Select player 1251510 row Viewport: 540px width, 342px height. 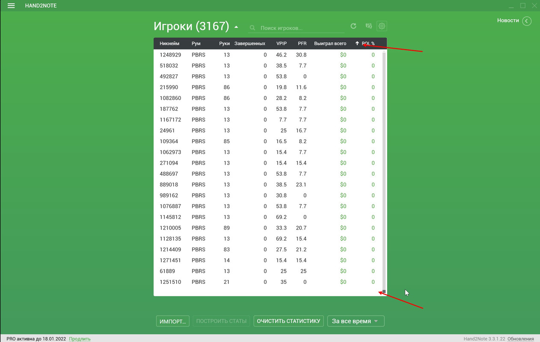267,282
